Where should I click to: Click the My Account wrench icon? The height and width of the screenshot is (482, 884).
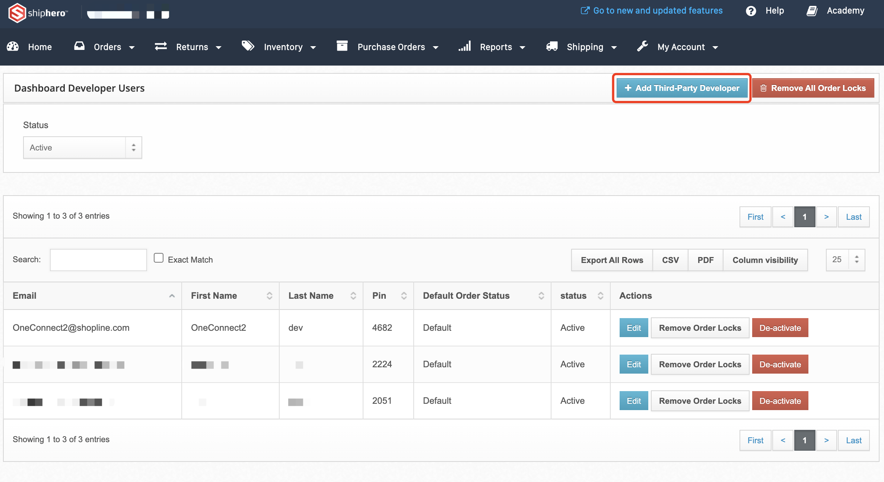click(642, 46)
